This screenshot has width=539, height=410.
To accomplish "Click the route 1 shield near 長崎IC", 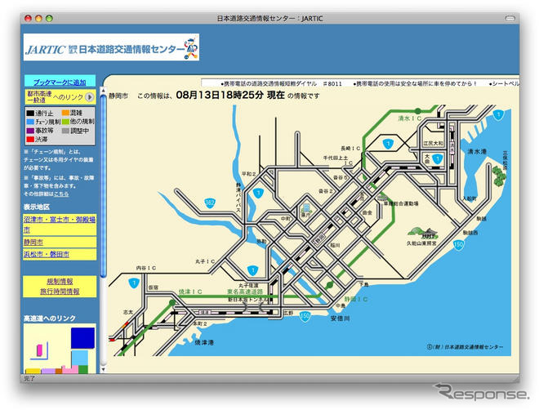I will point(388,144).
